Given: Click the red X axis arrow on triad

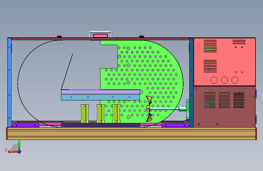Looking at the screenshot, I should pyautogui.click(x=13, y=152).
